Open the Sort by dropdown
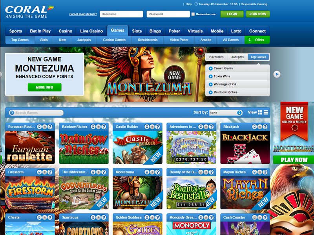 click(226, 112)
